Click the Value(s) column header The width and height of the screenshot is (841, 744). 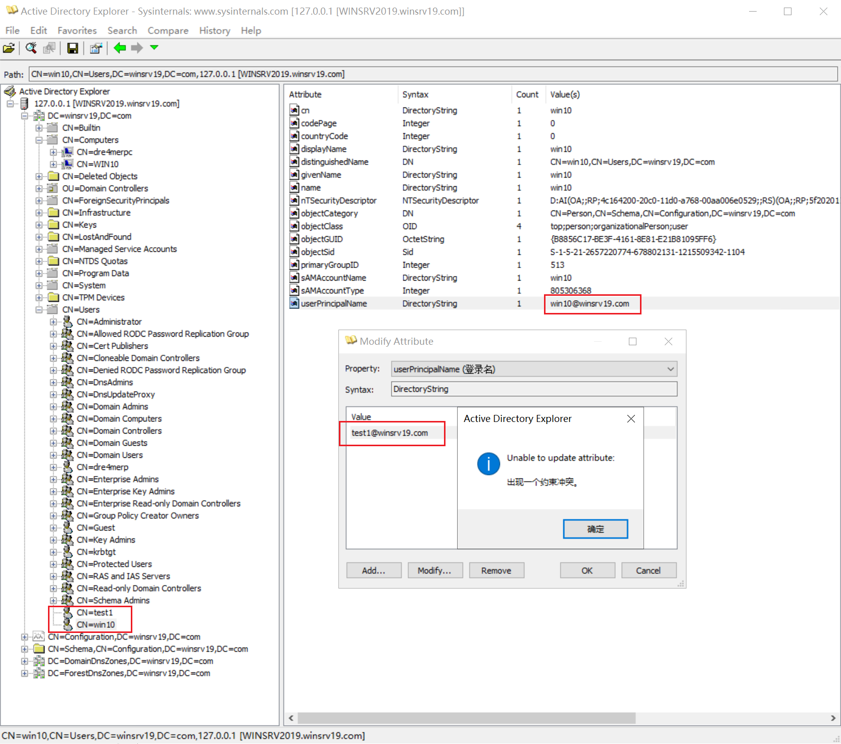click(x=565, y=94)
